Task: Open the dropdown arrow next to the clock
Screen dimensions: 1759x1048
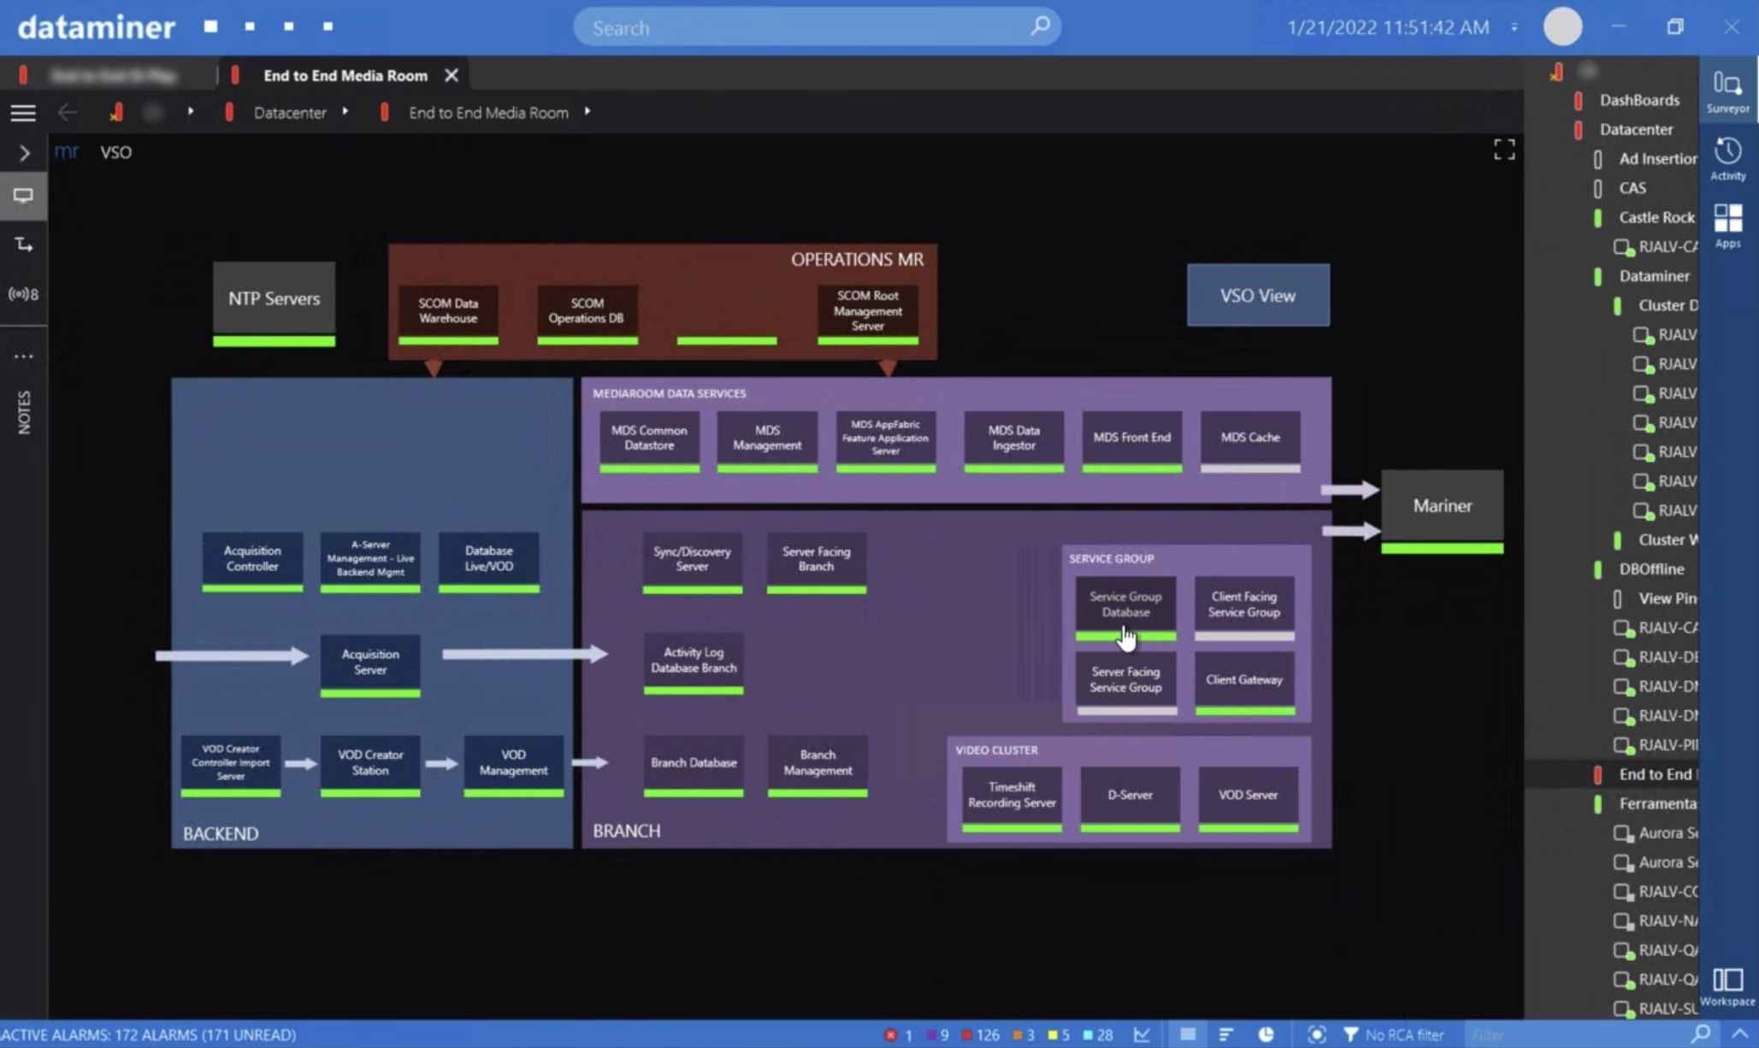Action: point(1514,27)
